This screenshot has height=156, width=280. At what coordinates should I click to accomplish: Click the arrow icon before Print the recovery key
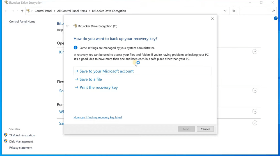point(77,88)
